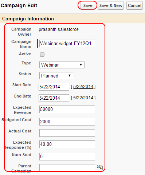145x175 pixels.
Task: Open the Parent Campaign lookup magnifier icon
Action: pyautogui.click(x=100, y=167)
